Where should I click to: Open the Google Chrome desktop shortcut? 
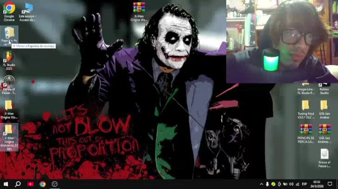[x=9, y=12]
